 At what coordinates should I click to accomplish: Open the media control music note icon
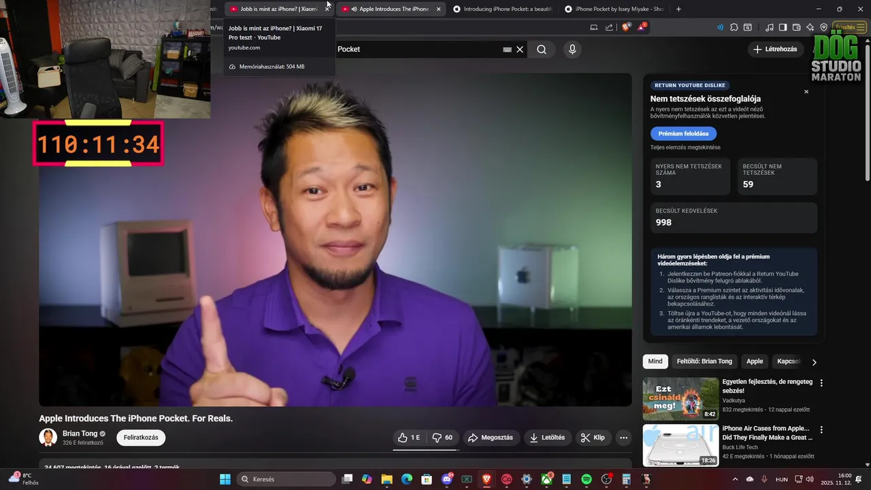click(x=769, y=27)
